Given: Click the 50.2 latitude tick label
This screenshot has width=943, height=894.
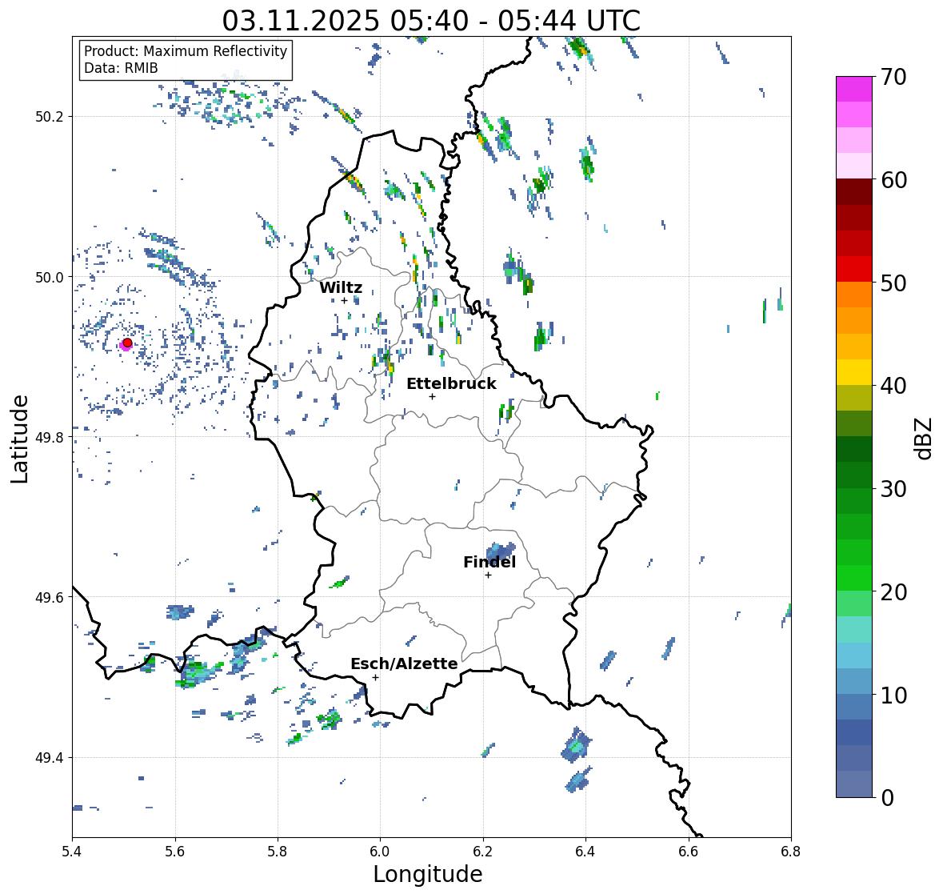Looking at the screenshot, I should [x=50, y=117].
